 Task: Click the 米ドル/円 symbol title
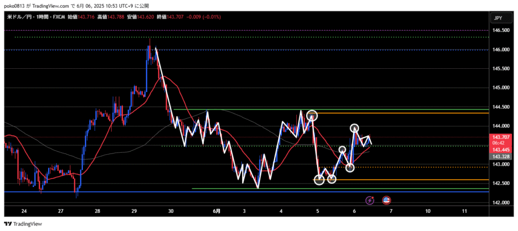point(17,18)
